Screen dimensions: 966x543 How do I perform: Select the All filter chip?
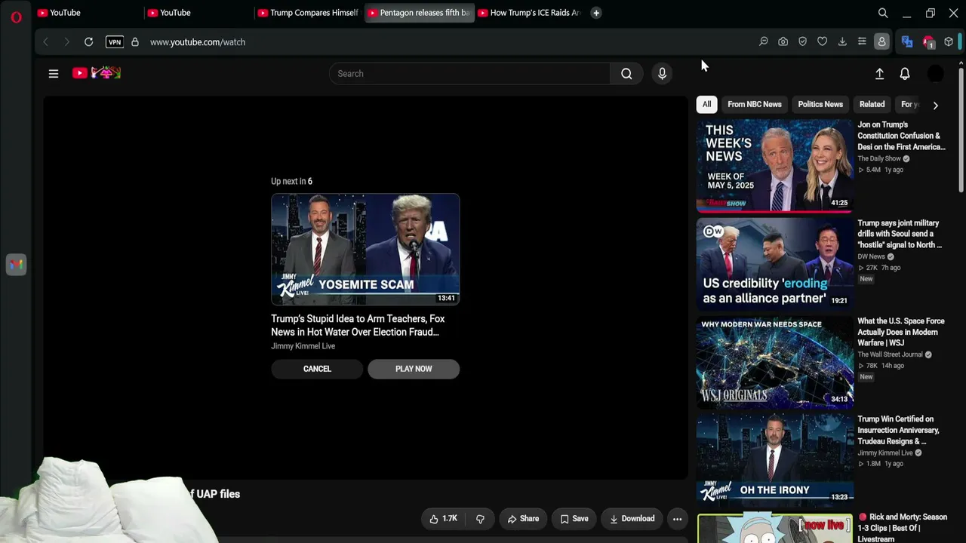click(x=706, y=105)
